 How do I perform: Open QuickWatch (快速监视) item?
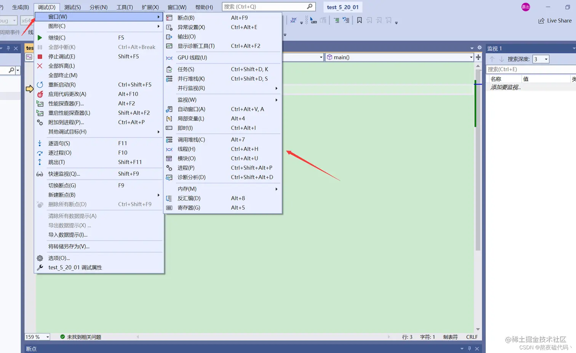pyautogui.click(x=99, y=174)
